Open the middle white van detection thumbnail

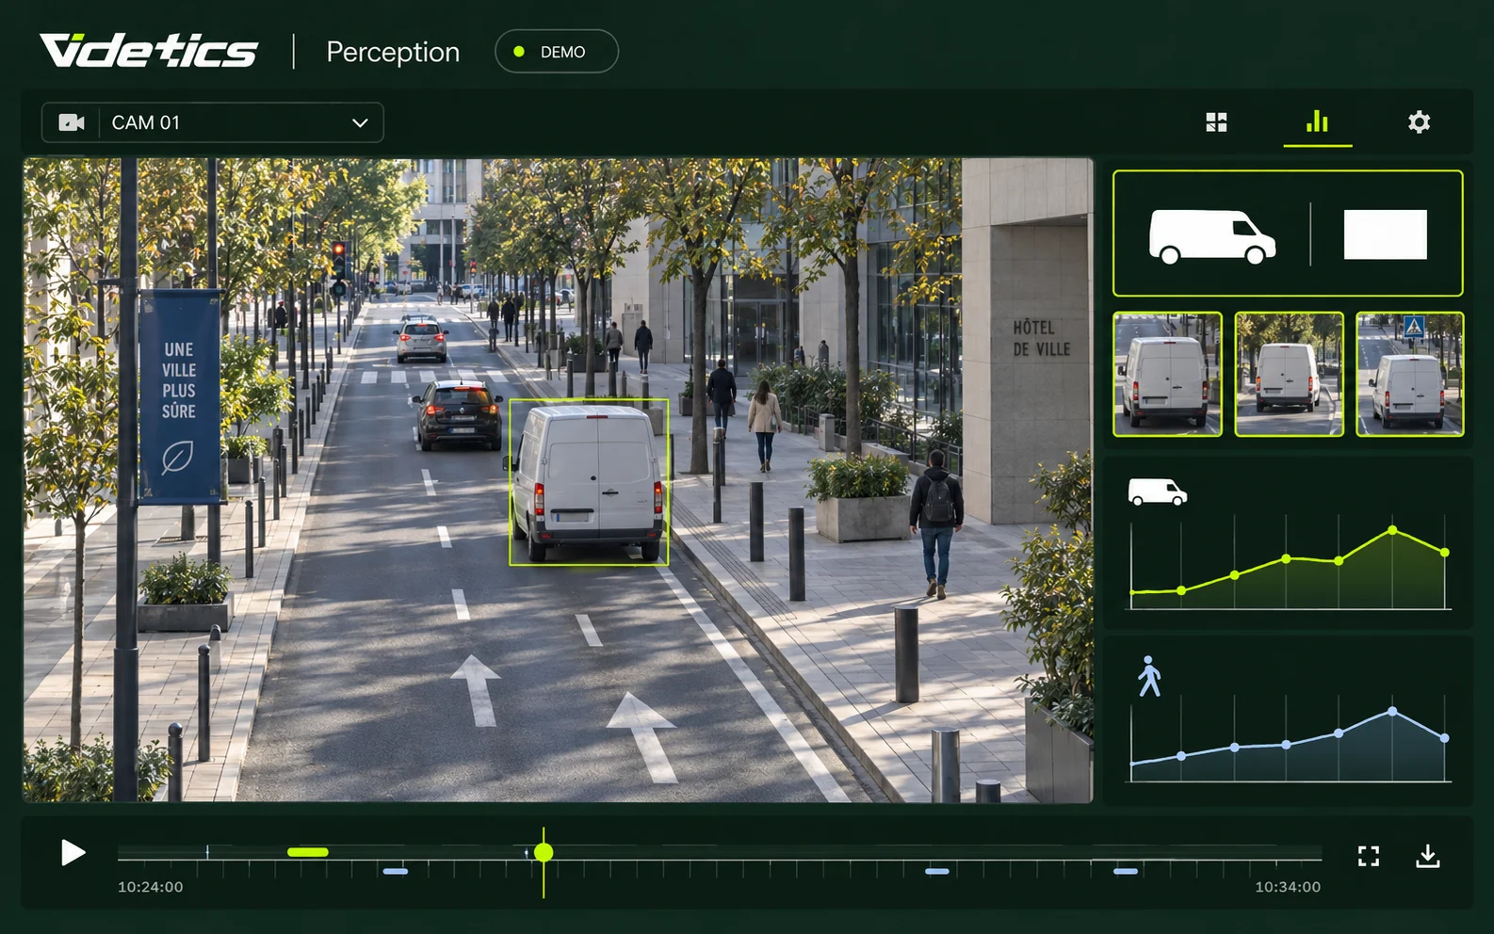coord(1289,375)
